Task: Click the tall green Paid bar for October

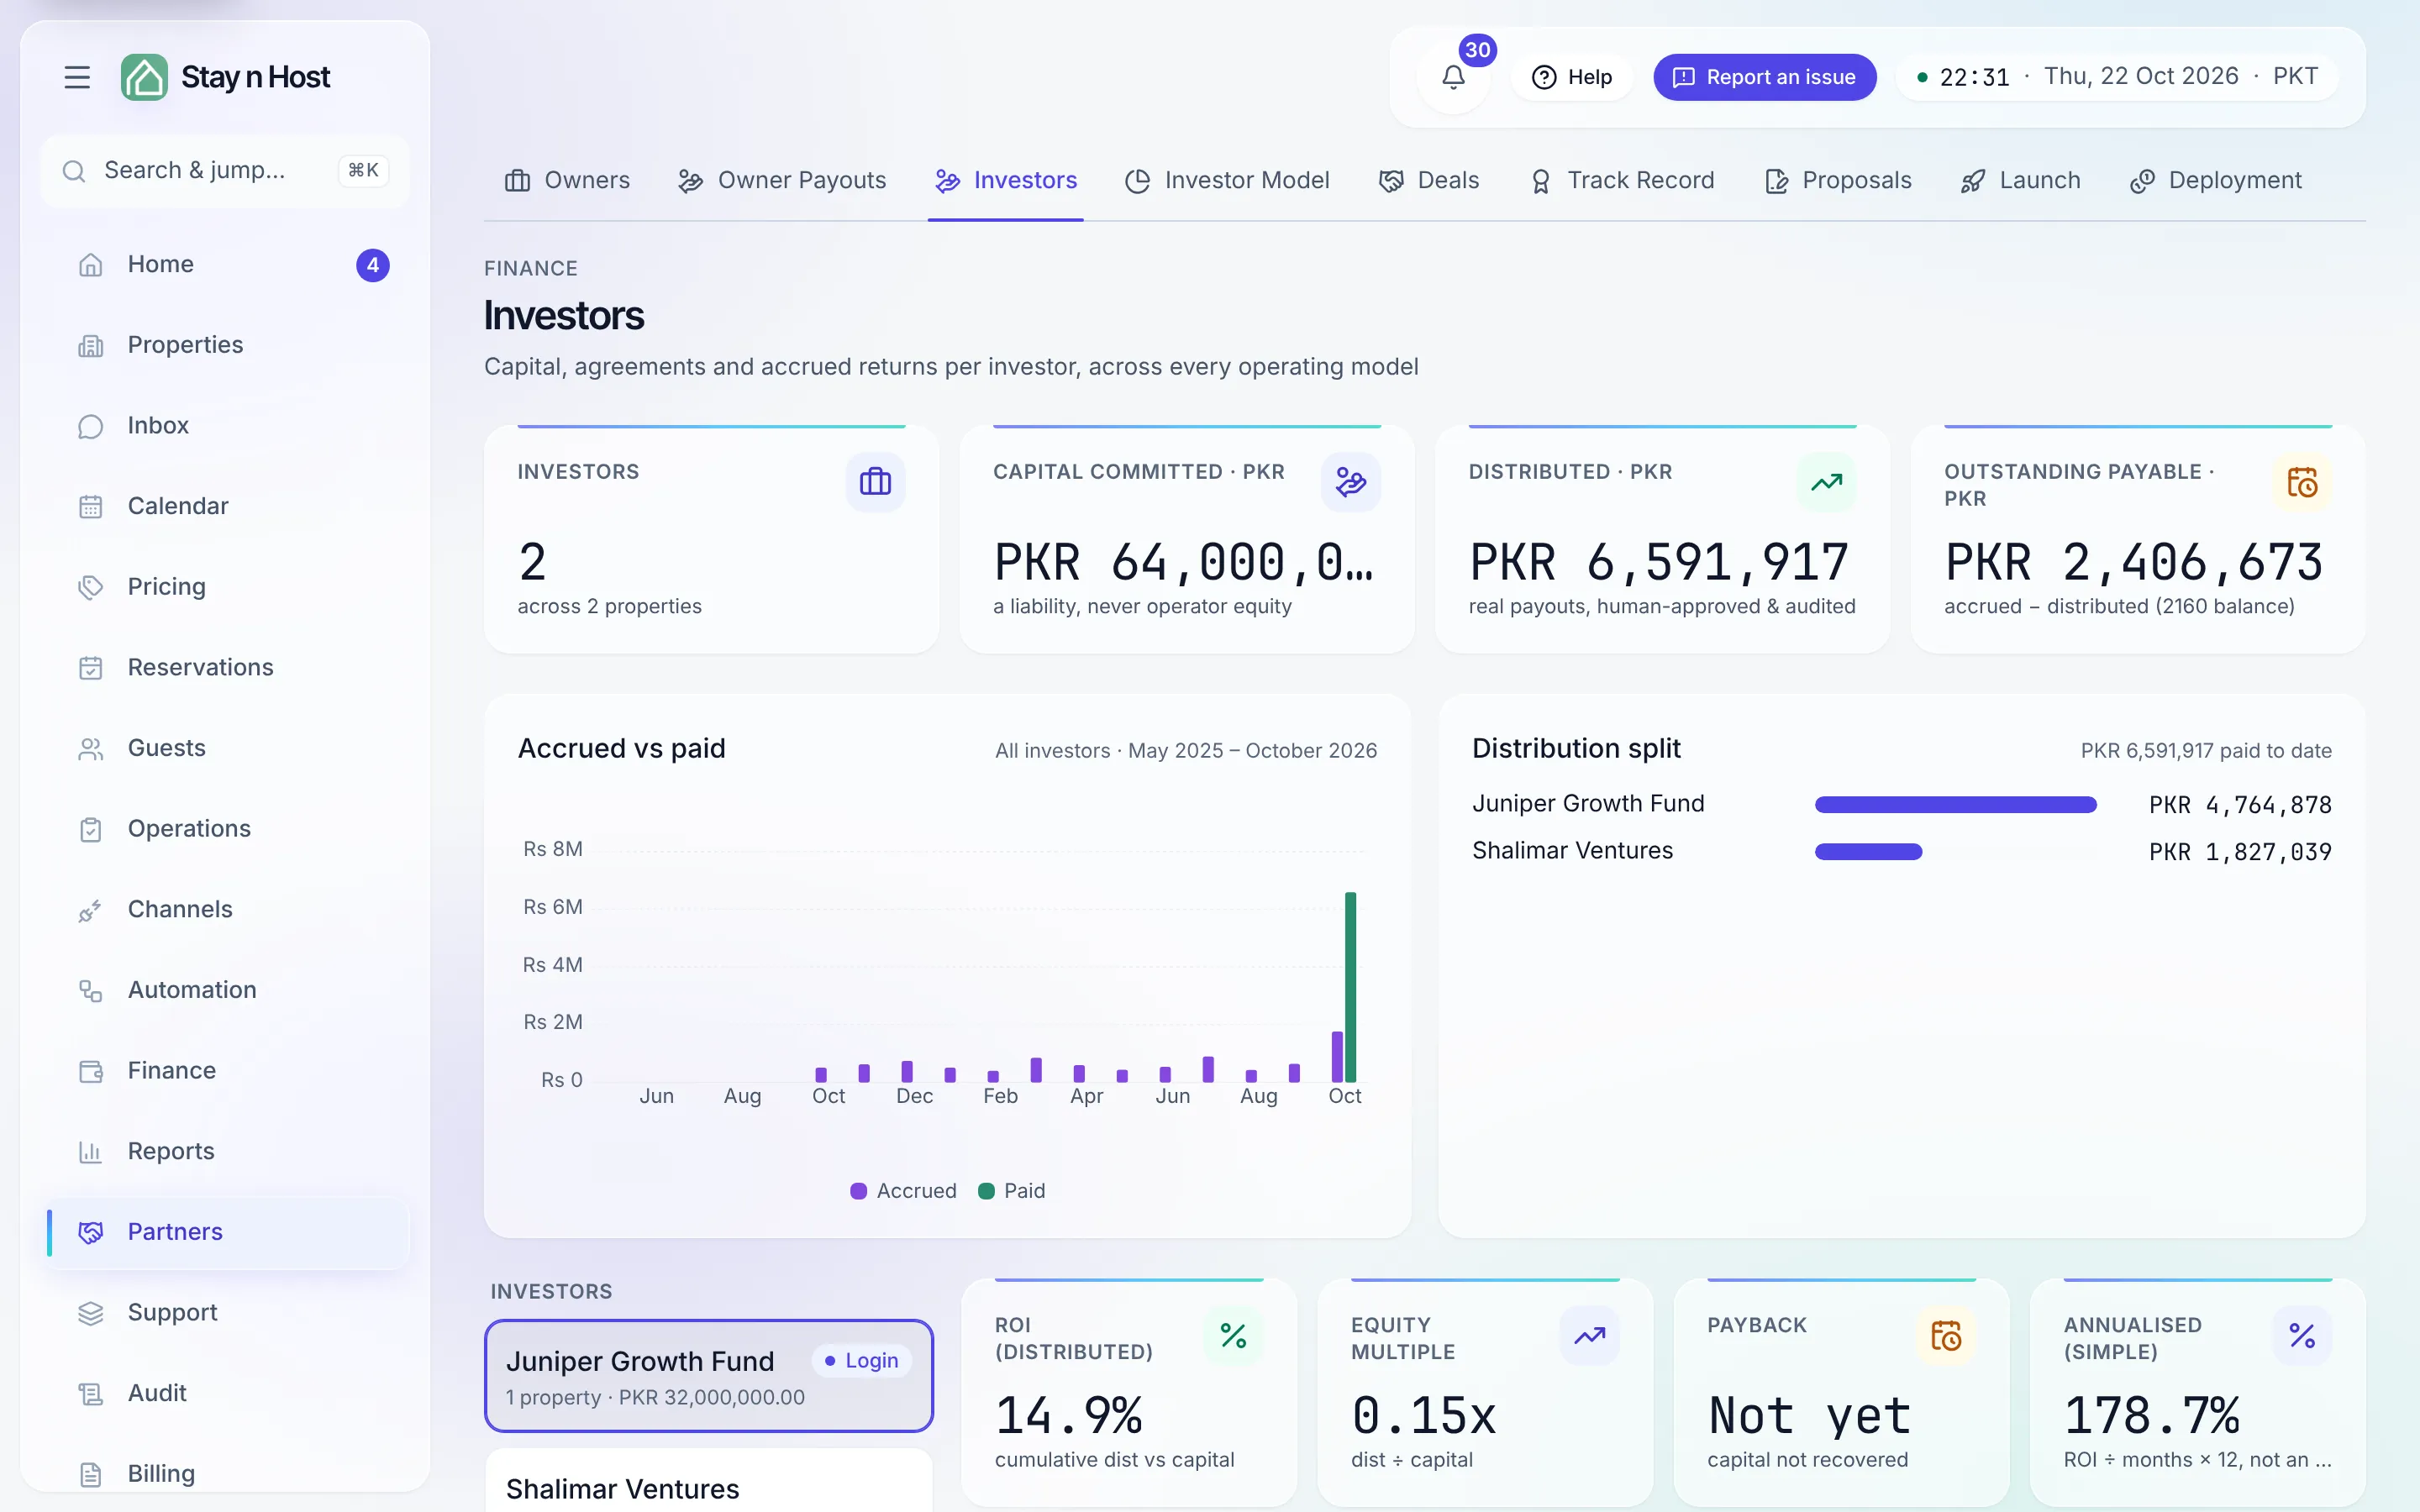Action: [1350, 987]
